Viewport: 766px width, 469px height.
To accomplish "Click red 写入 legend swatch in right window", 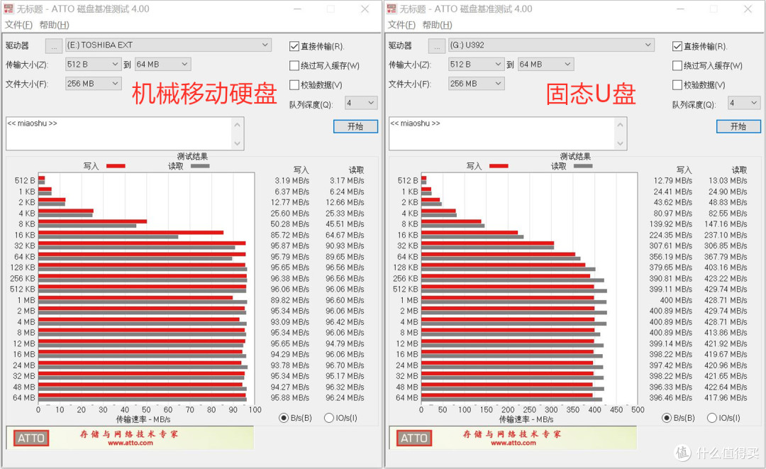I will click(499, 166).
